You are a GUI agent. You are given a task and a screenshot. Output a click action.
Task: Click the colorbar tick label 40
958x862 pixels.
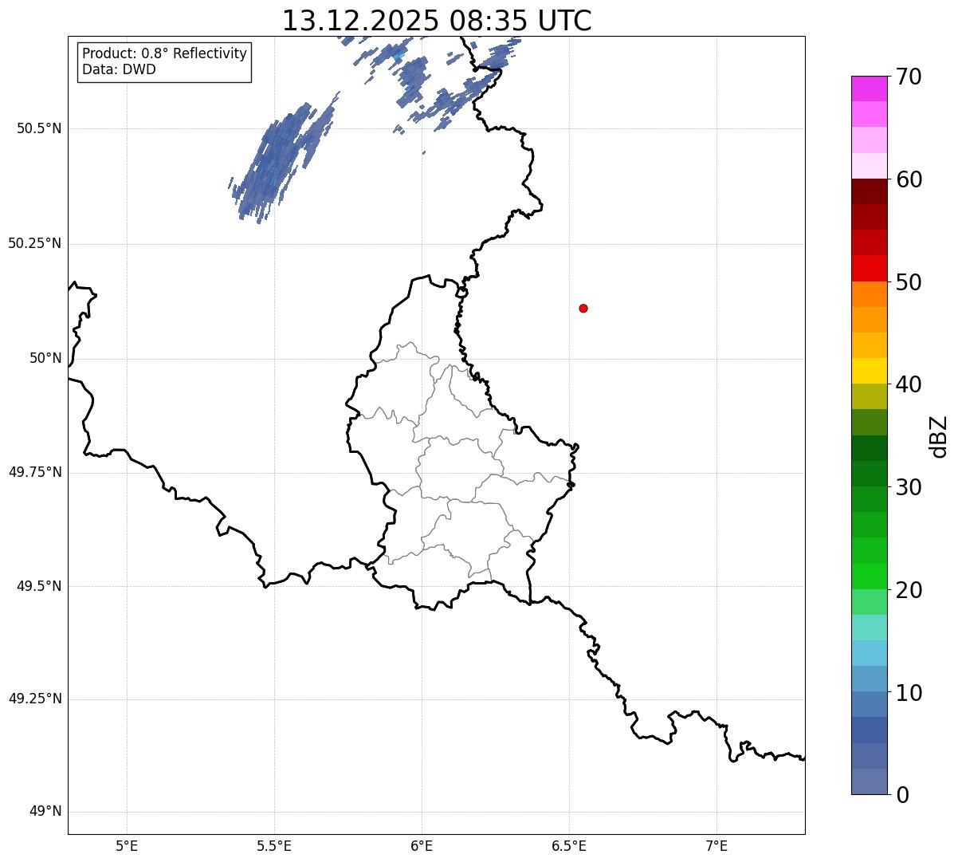(x=909, y=384)
